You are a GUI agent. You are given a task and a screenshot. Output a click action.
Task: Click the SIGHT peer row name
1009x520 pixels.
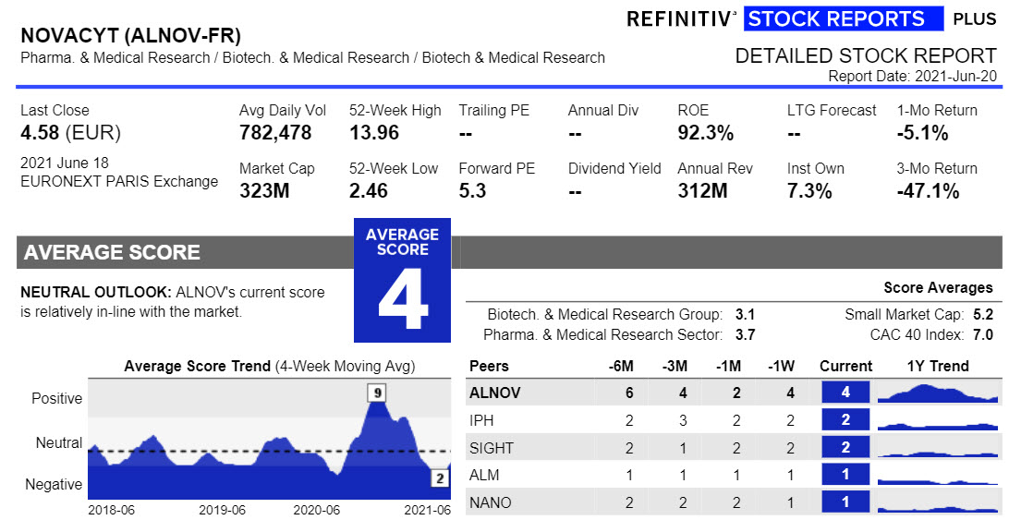[492, 448]
